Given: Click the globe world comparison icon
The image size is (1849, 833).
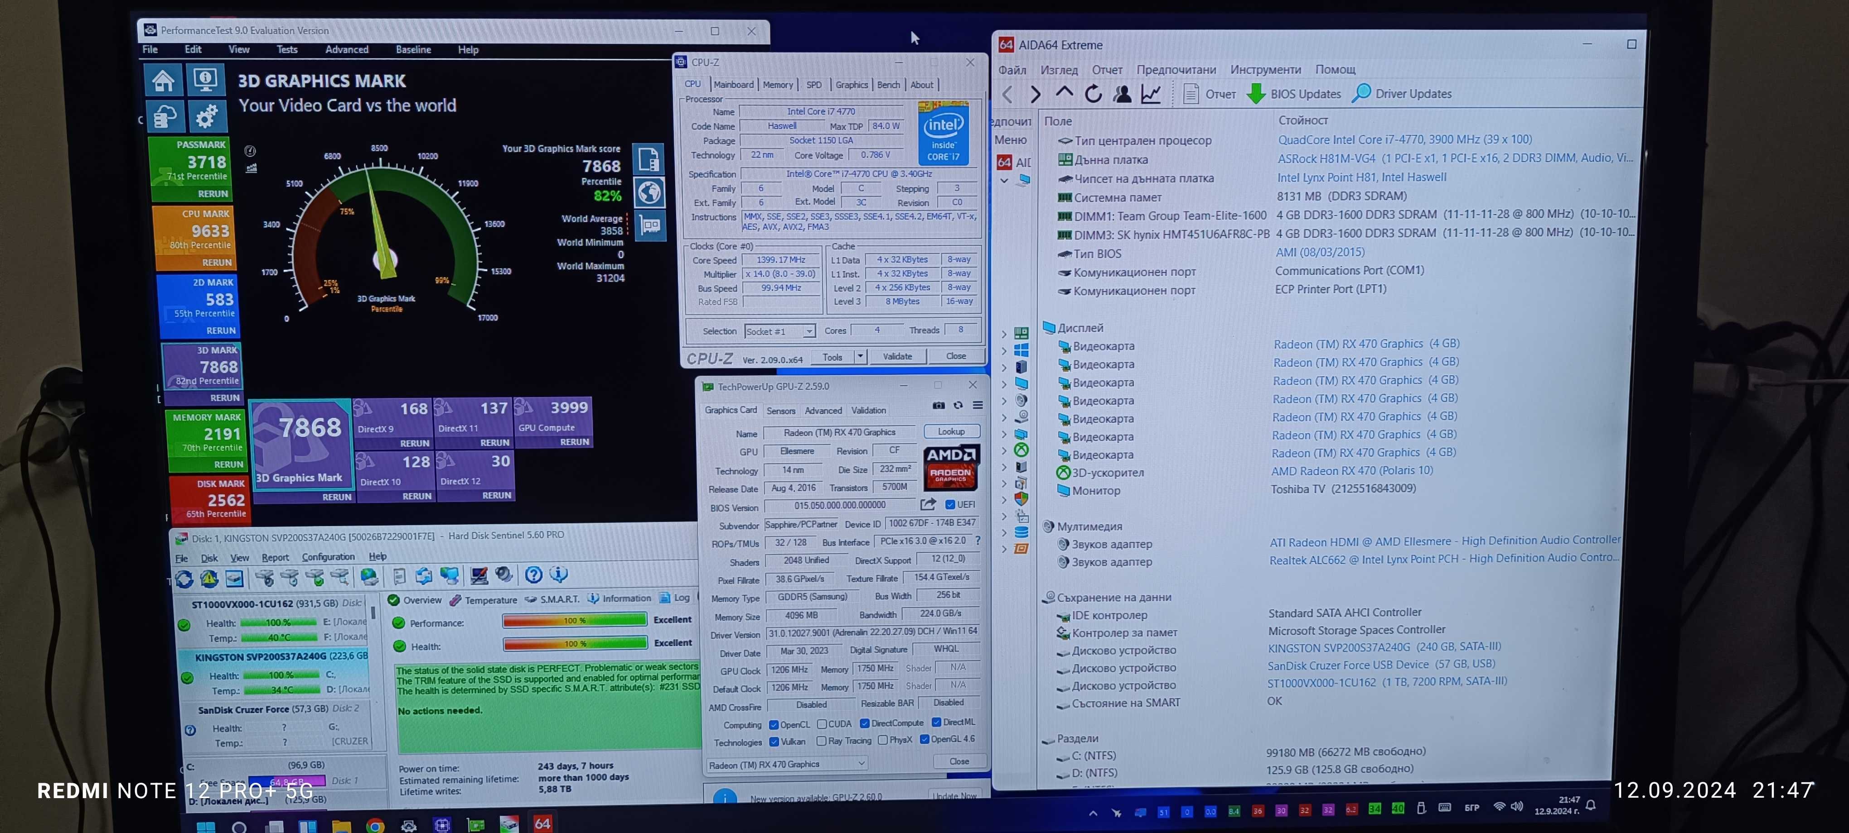Looking at the screenshot, I should pyautogui.click(x=649, y=192).
